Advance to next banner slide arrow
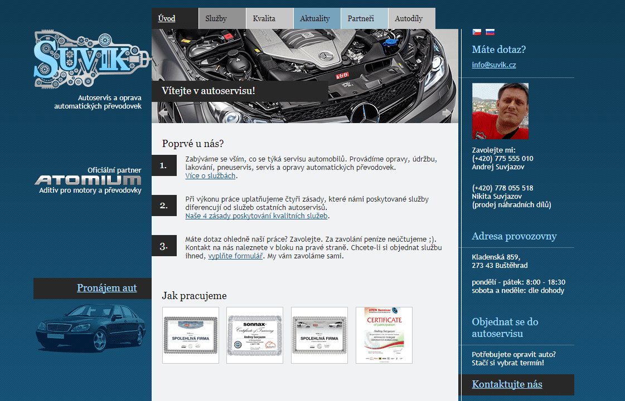The height and width of the screenshot is (401, 625). pyautogui.click(x=447, y=113)
